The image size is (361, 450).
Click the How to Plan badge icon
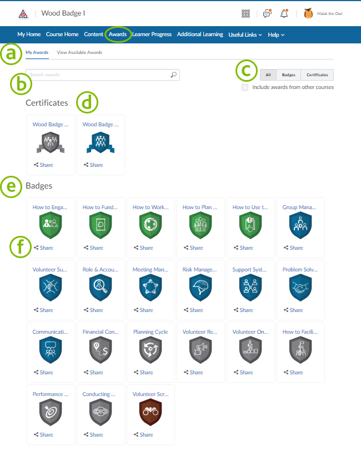pyautogui.click(x=200, y=225)
